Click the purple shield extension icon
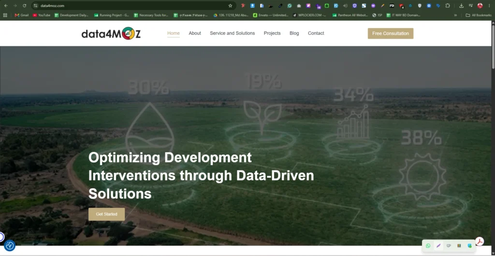The height and width of the screenshot is (256, 495). (x=354, y=6)
